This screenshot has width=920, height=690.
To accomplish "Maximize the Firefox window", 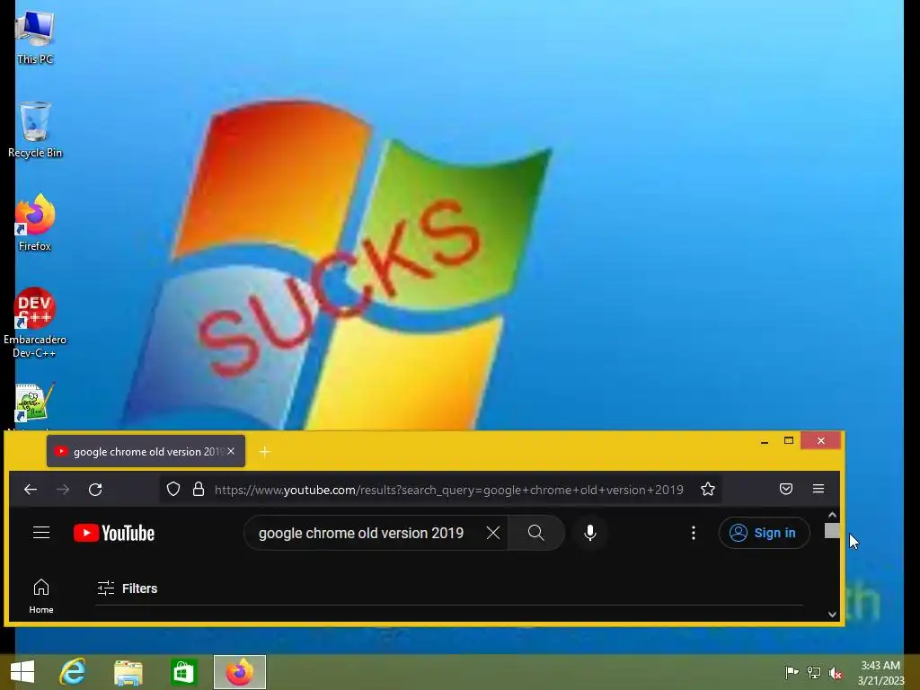I will [789, 440].
